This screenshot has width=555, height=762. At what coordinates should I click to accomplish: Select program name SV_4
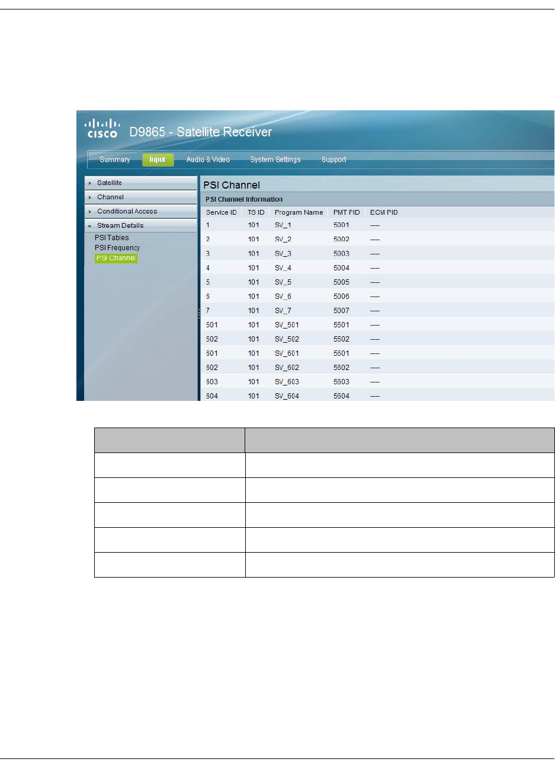(x=283, y=267)
